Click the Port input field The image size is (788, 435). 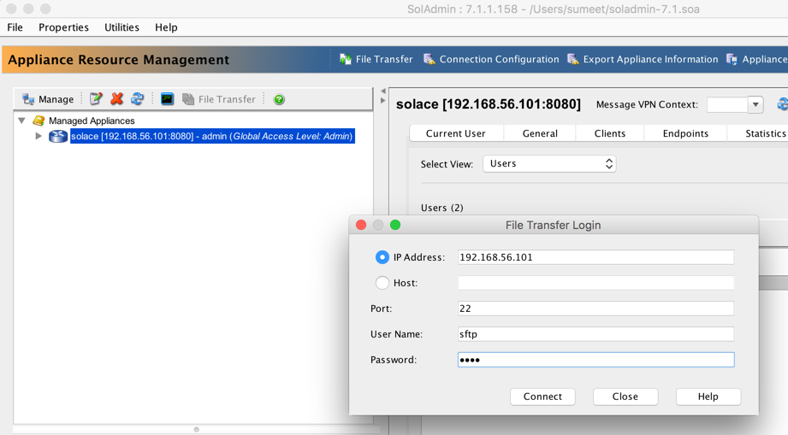595,309
